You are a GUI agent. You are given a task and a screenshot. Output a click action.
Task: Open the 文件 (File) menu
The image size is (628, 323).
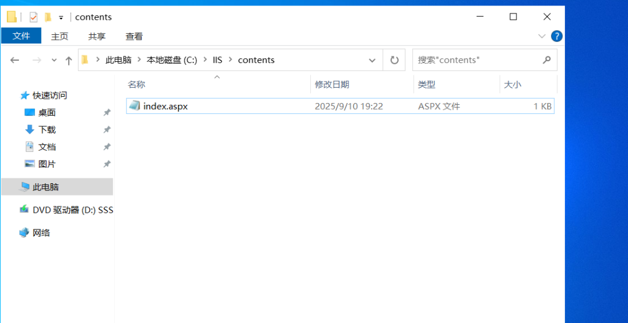coord(21,36)
